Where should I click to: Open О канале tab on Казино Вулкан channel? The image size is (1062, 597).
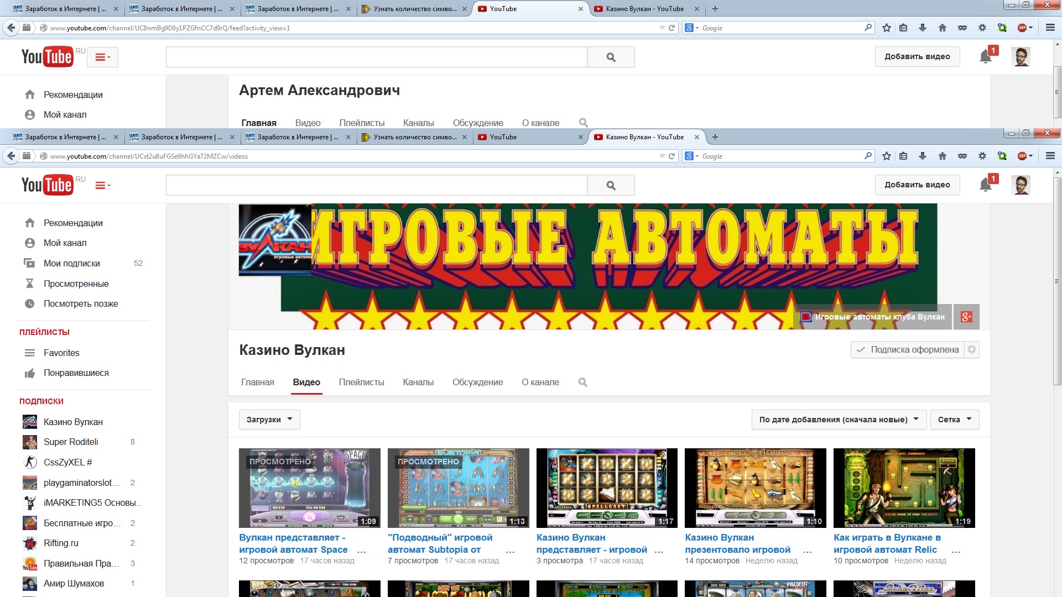[540, 382]
